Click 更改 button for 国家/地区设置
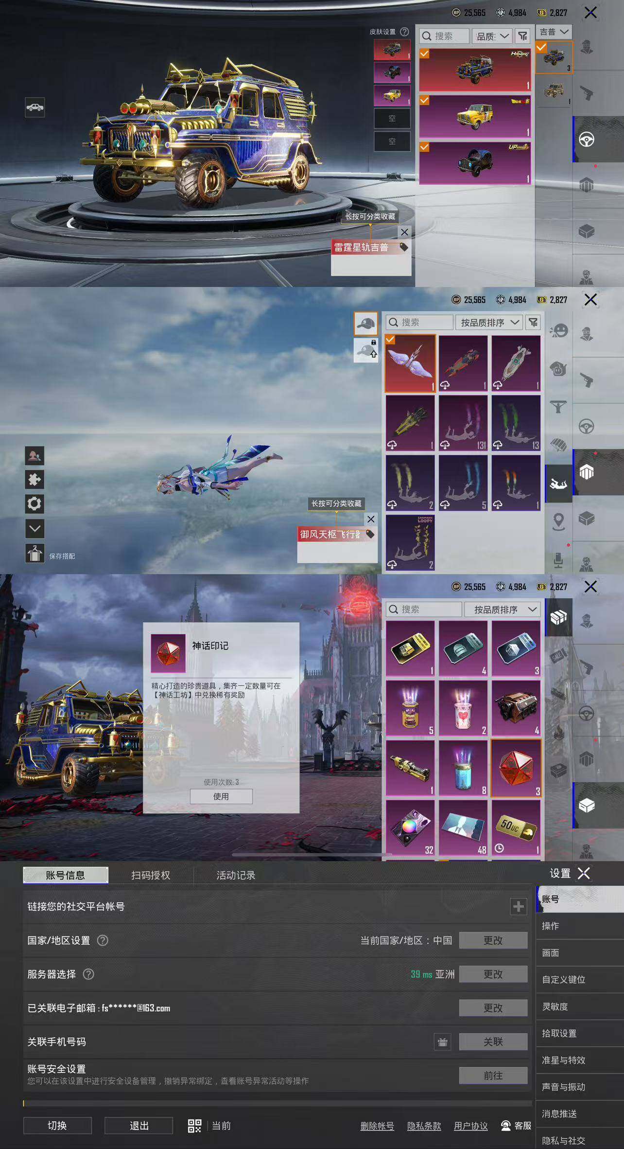This screenshot has height=1149, width=624. (x=493, y=940)
